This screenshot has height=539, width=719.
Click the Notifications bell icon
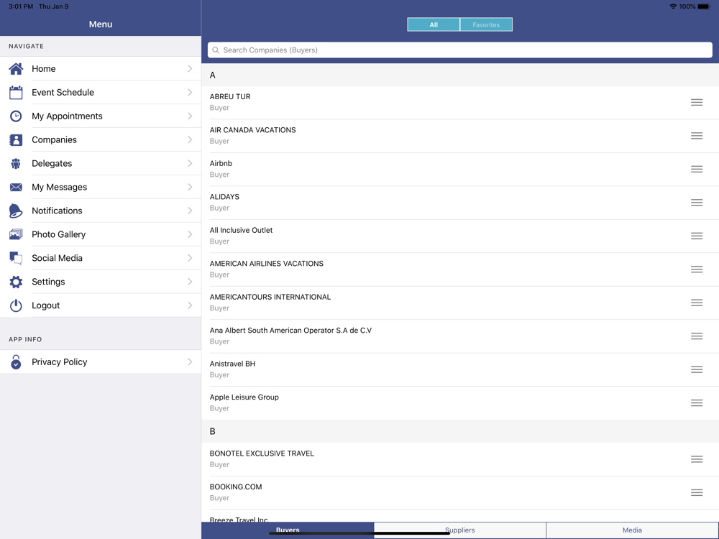(x=16, y=211)
